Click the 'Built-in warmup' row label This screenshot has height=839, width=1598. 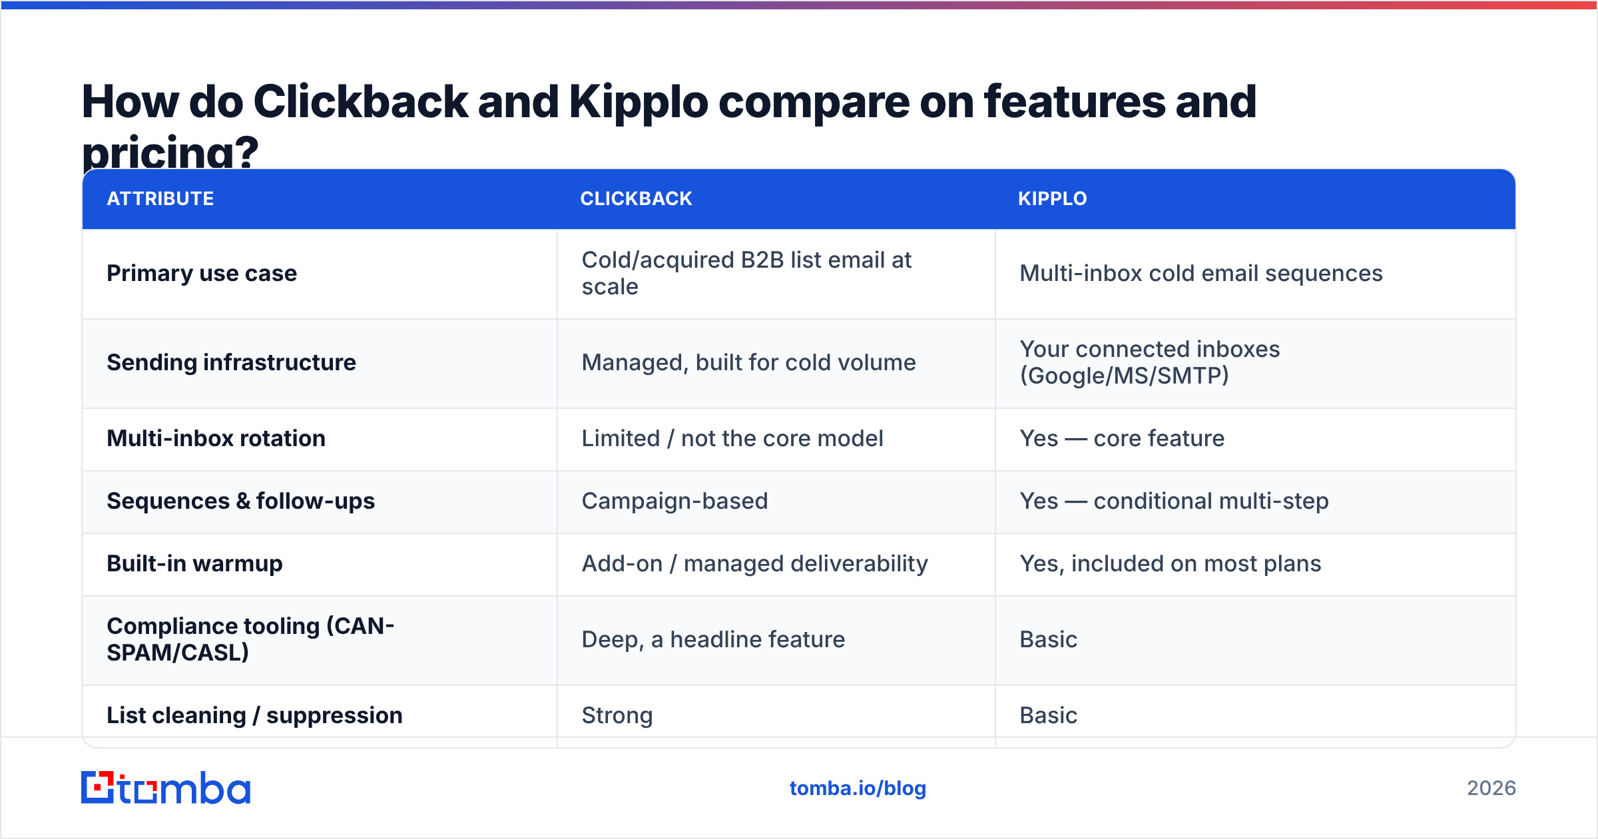[194, 563]
